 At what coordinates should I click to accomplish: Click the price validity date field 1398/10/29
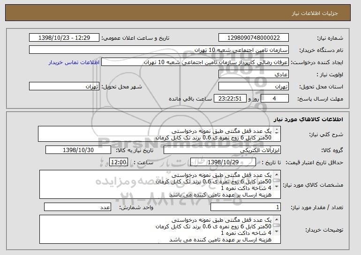(223, 162)
